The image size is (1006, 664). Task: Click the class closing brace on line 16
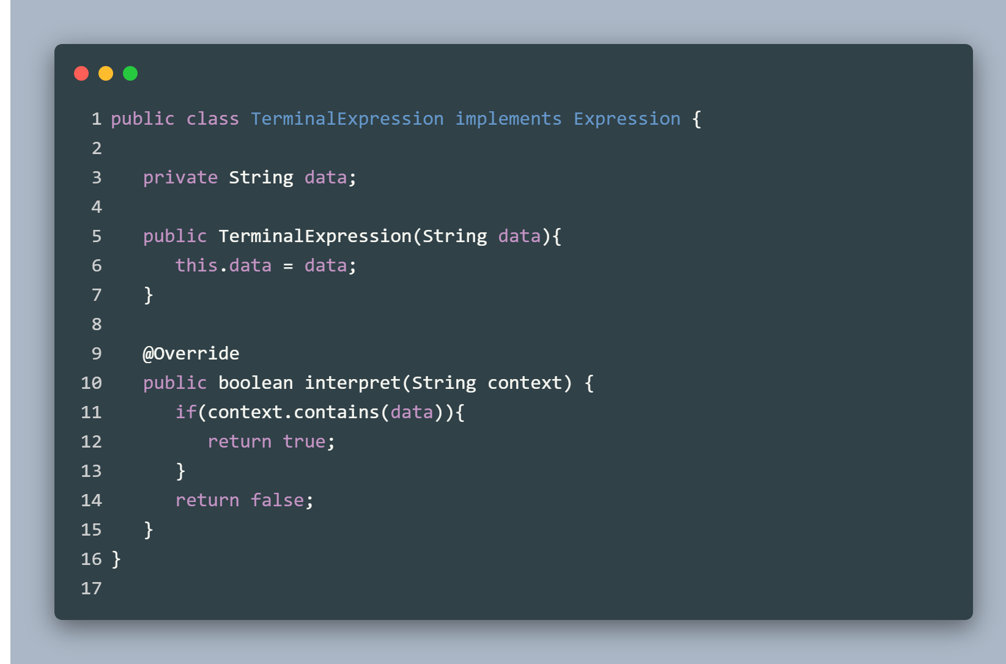116,559
